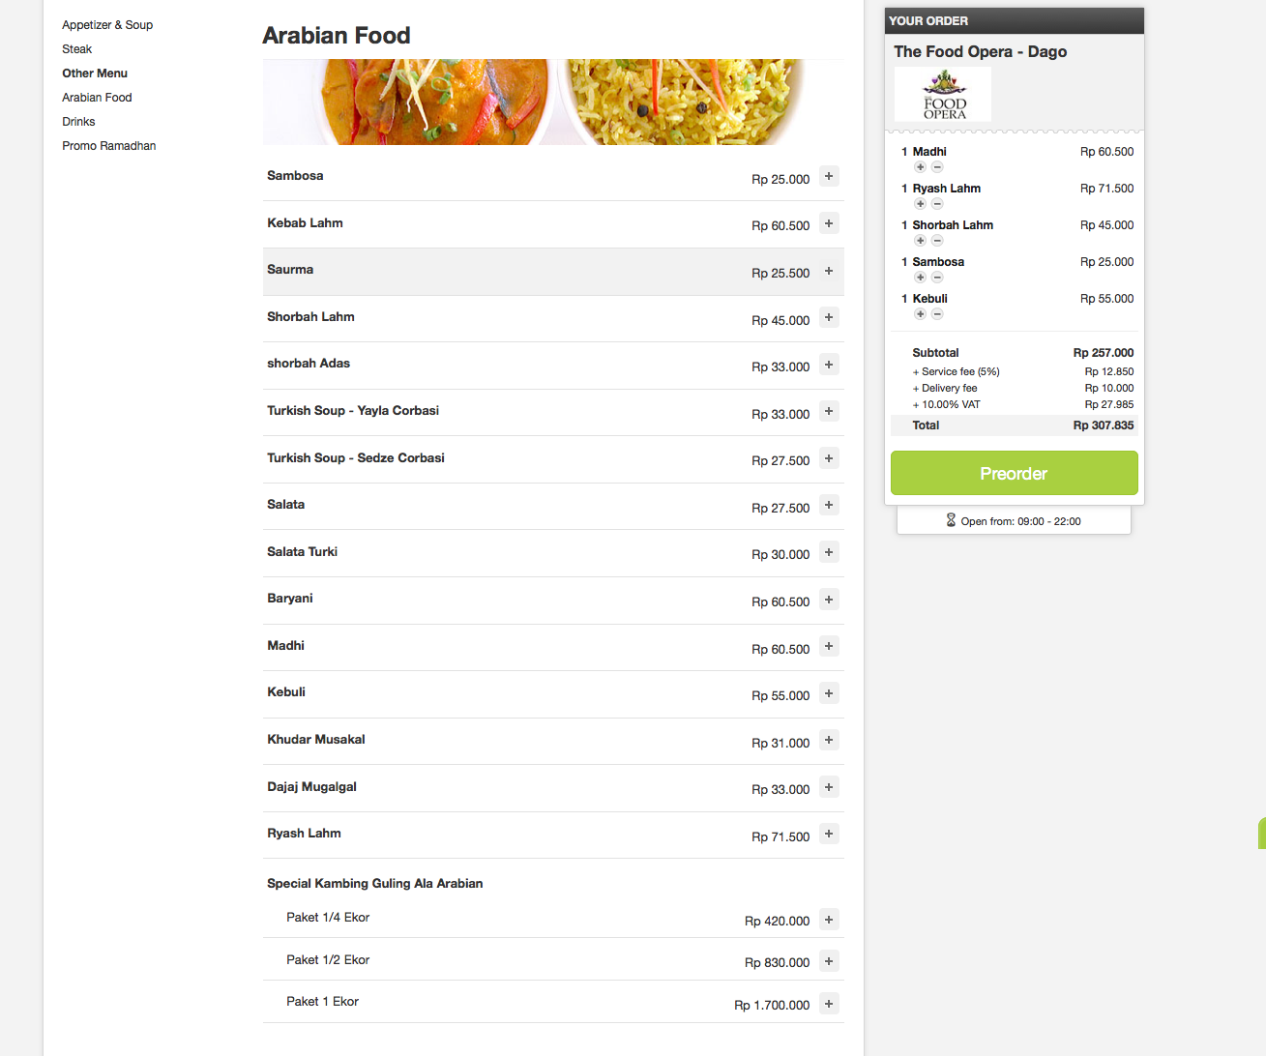Click The Food Opera logo thumbnail

[x=943, y=95]
